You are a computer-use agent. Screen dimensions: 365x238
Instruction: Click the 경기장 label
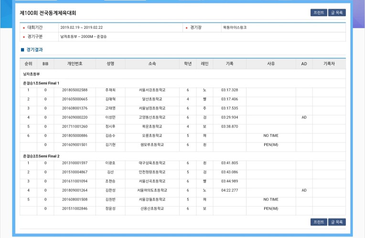coord(196,27)
